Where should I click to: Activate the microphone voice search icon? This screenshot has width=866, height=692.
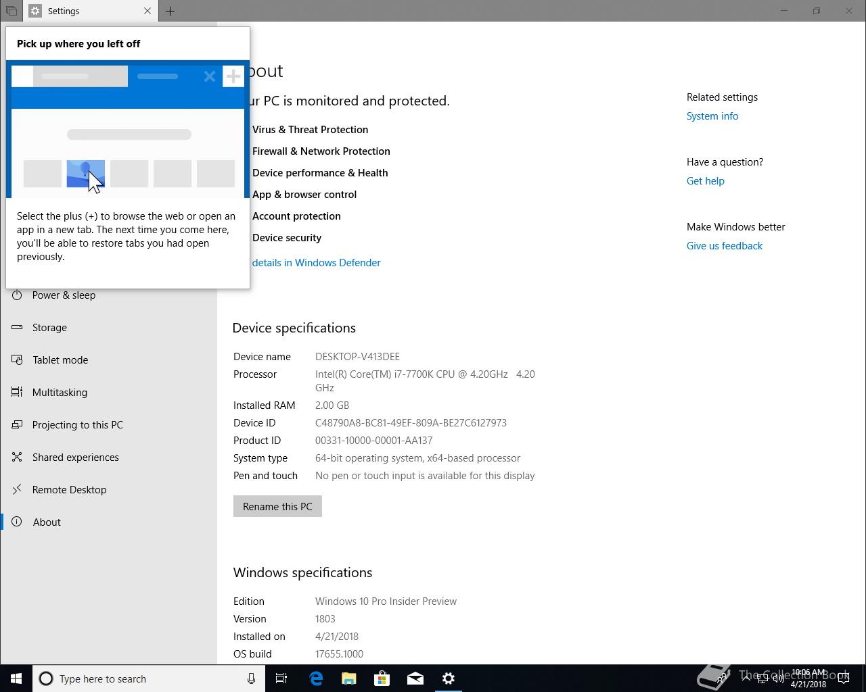click(251, 678)
